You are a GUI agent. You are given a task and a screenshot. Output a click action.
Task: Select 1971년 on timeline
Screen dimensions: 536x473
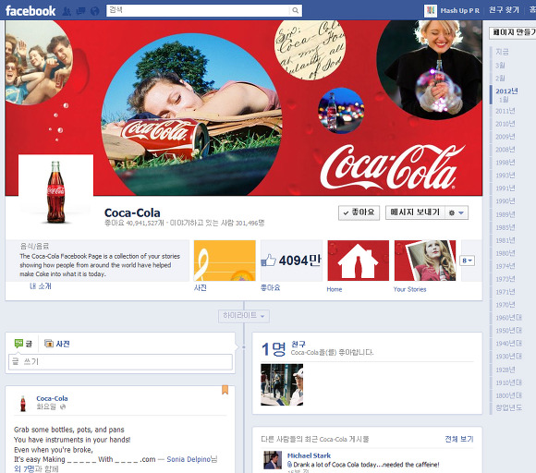click(x=506, y=292)
